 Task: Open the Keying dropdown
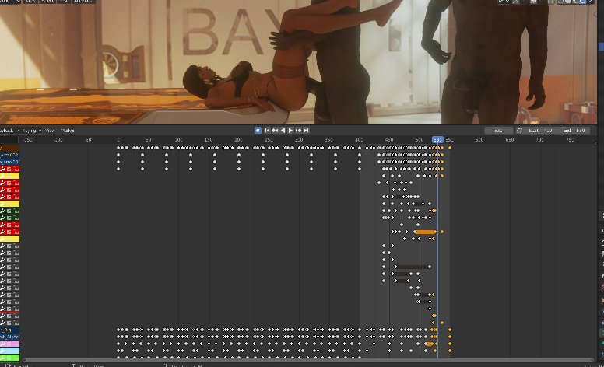pos(31,131)
